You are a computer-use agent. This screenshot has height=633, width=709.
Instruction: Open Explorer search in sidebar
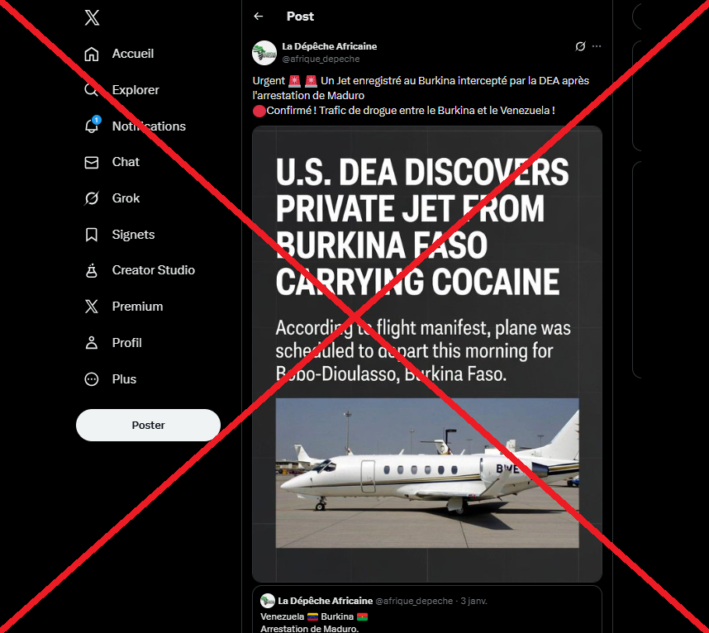coord(92,90)
